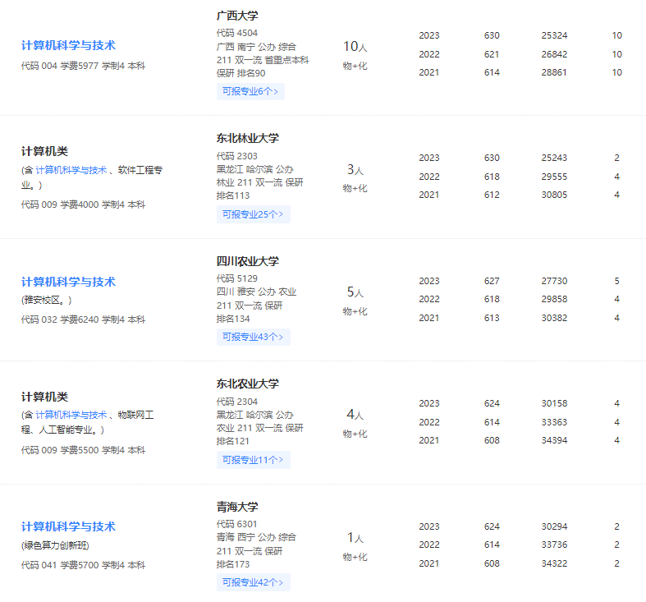Click rank value 30294 for 青海大学 2023

pos(554,527)
